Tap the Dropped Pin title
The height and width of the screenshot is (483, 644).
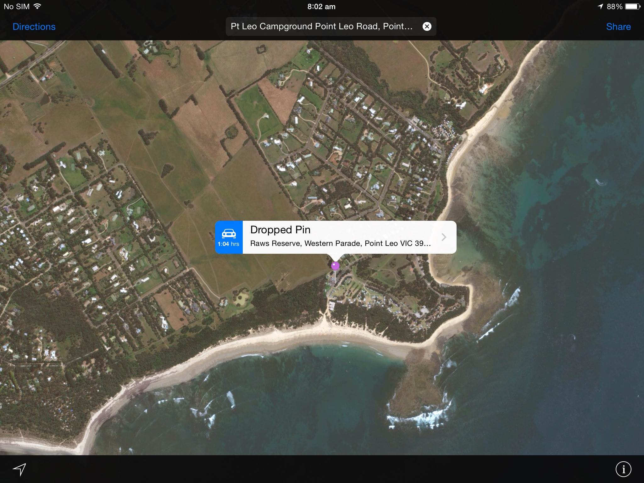tap(280, 230)
